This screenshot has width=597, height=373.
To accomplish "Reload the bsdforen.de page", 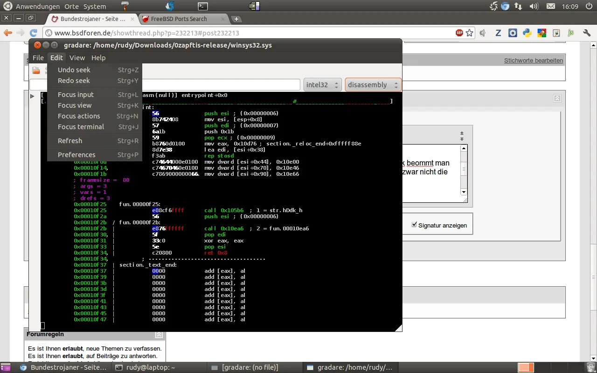I will 34,33.
